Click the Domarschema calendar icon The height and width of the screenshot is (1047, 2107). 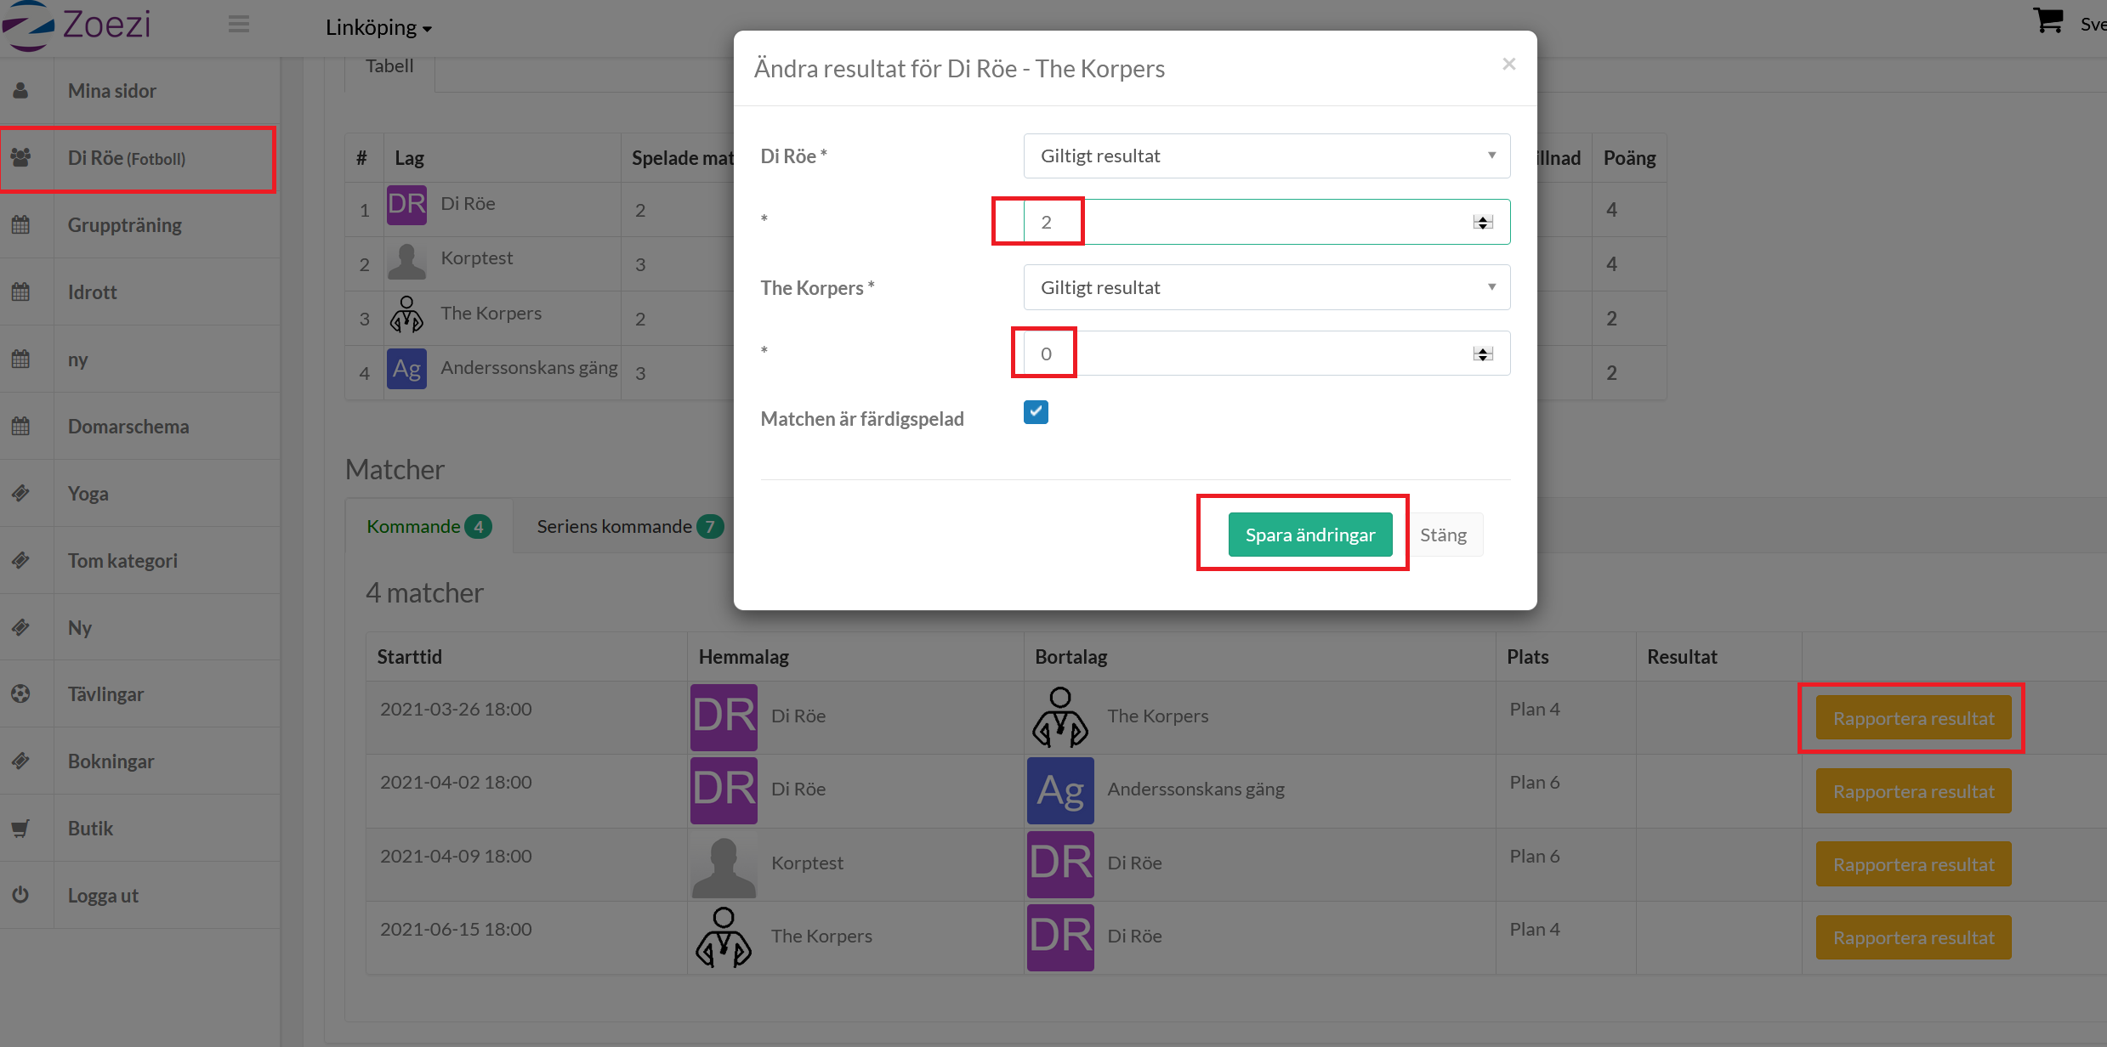click(x=21, y=427)
